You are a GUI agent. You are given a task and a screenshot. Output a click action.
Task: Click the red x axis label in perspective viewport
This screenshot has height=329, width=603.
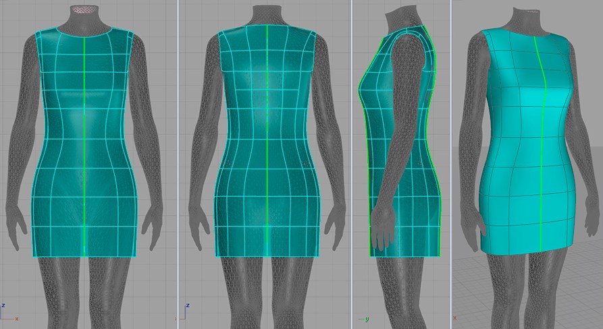click(x=455, y=318)
